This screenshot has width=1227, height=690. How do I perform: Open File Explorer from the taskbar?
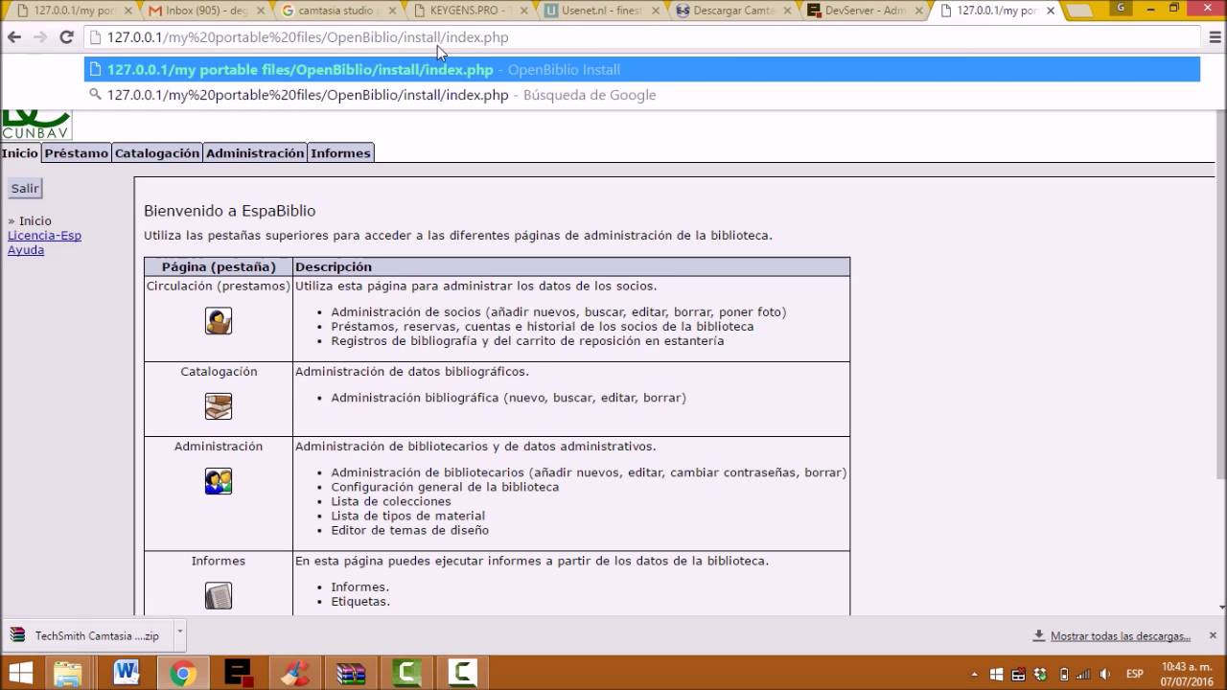[68, 673]
